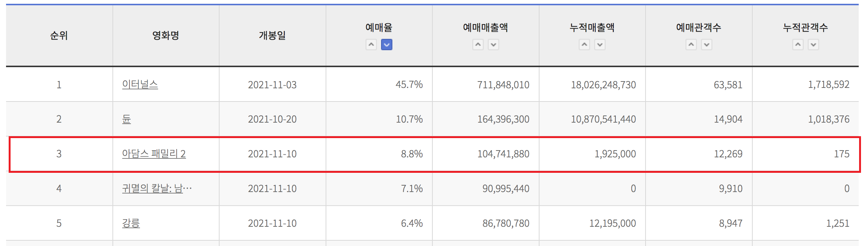Click the 1,718,592 cumulative audience value
This screenshot has width=864, height=246.
(x=829, y=85)
